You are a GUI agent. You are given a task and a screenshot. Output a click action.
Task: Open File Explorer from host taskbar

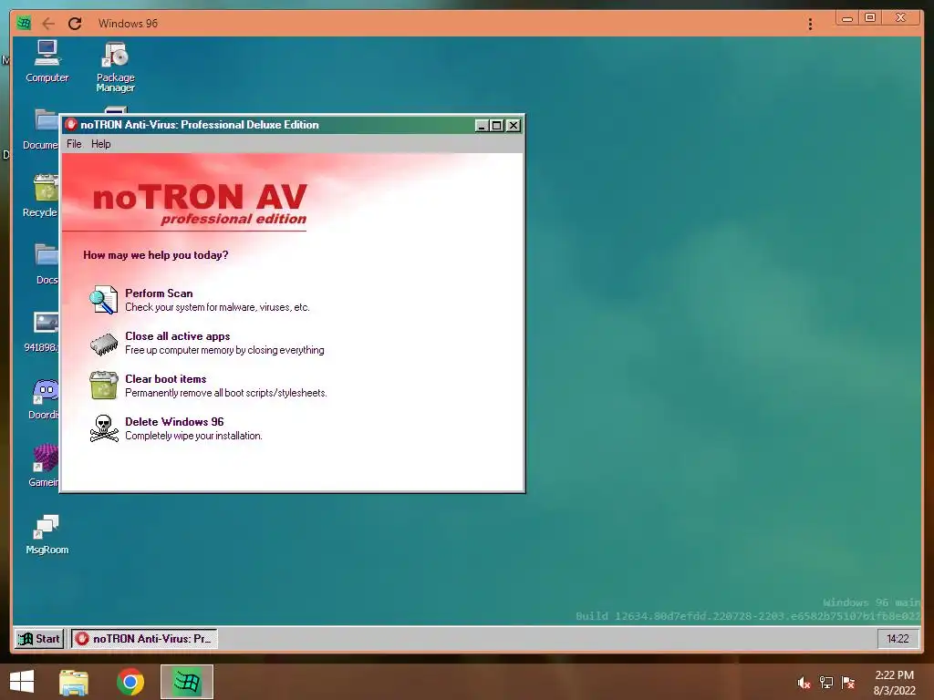point(74,682)
